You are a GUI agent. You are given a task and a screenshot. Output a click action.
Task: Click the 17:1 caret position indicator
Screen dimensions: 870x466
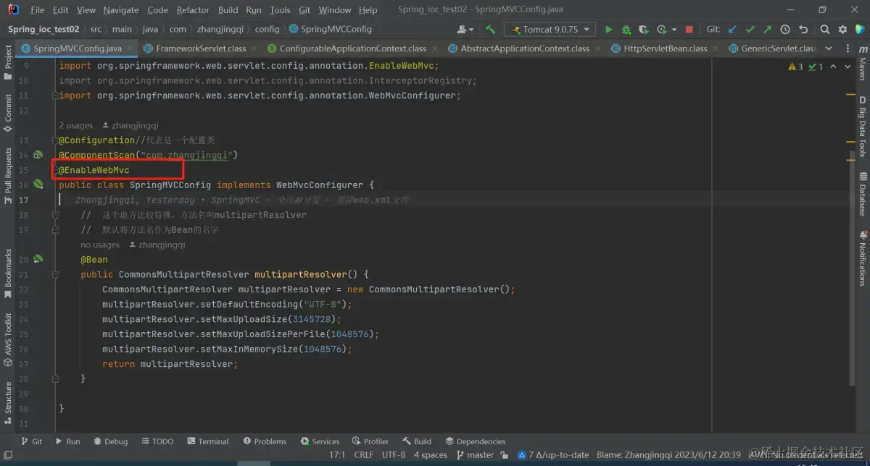click(337, 454)
